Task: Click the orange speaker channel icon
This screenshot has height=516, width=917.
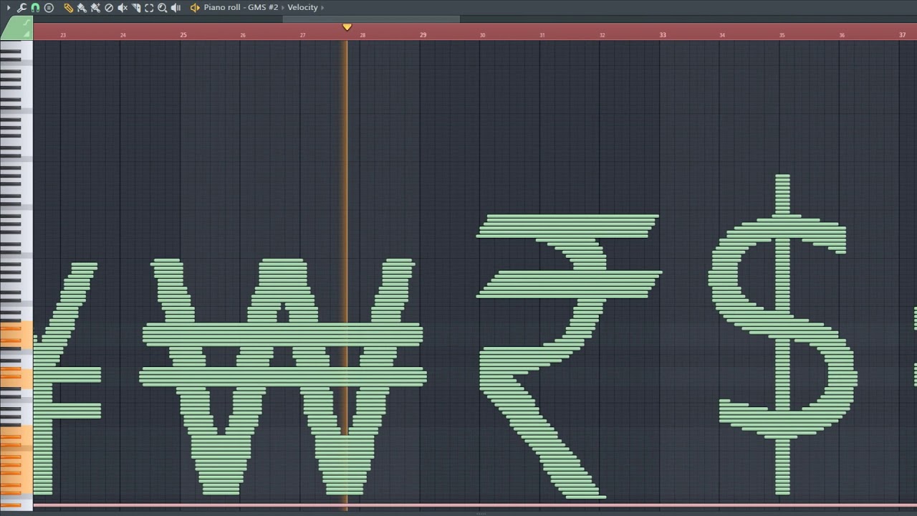Action: click(x=195, y=7)
